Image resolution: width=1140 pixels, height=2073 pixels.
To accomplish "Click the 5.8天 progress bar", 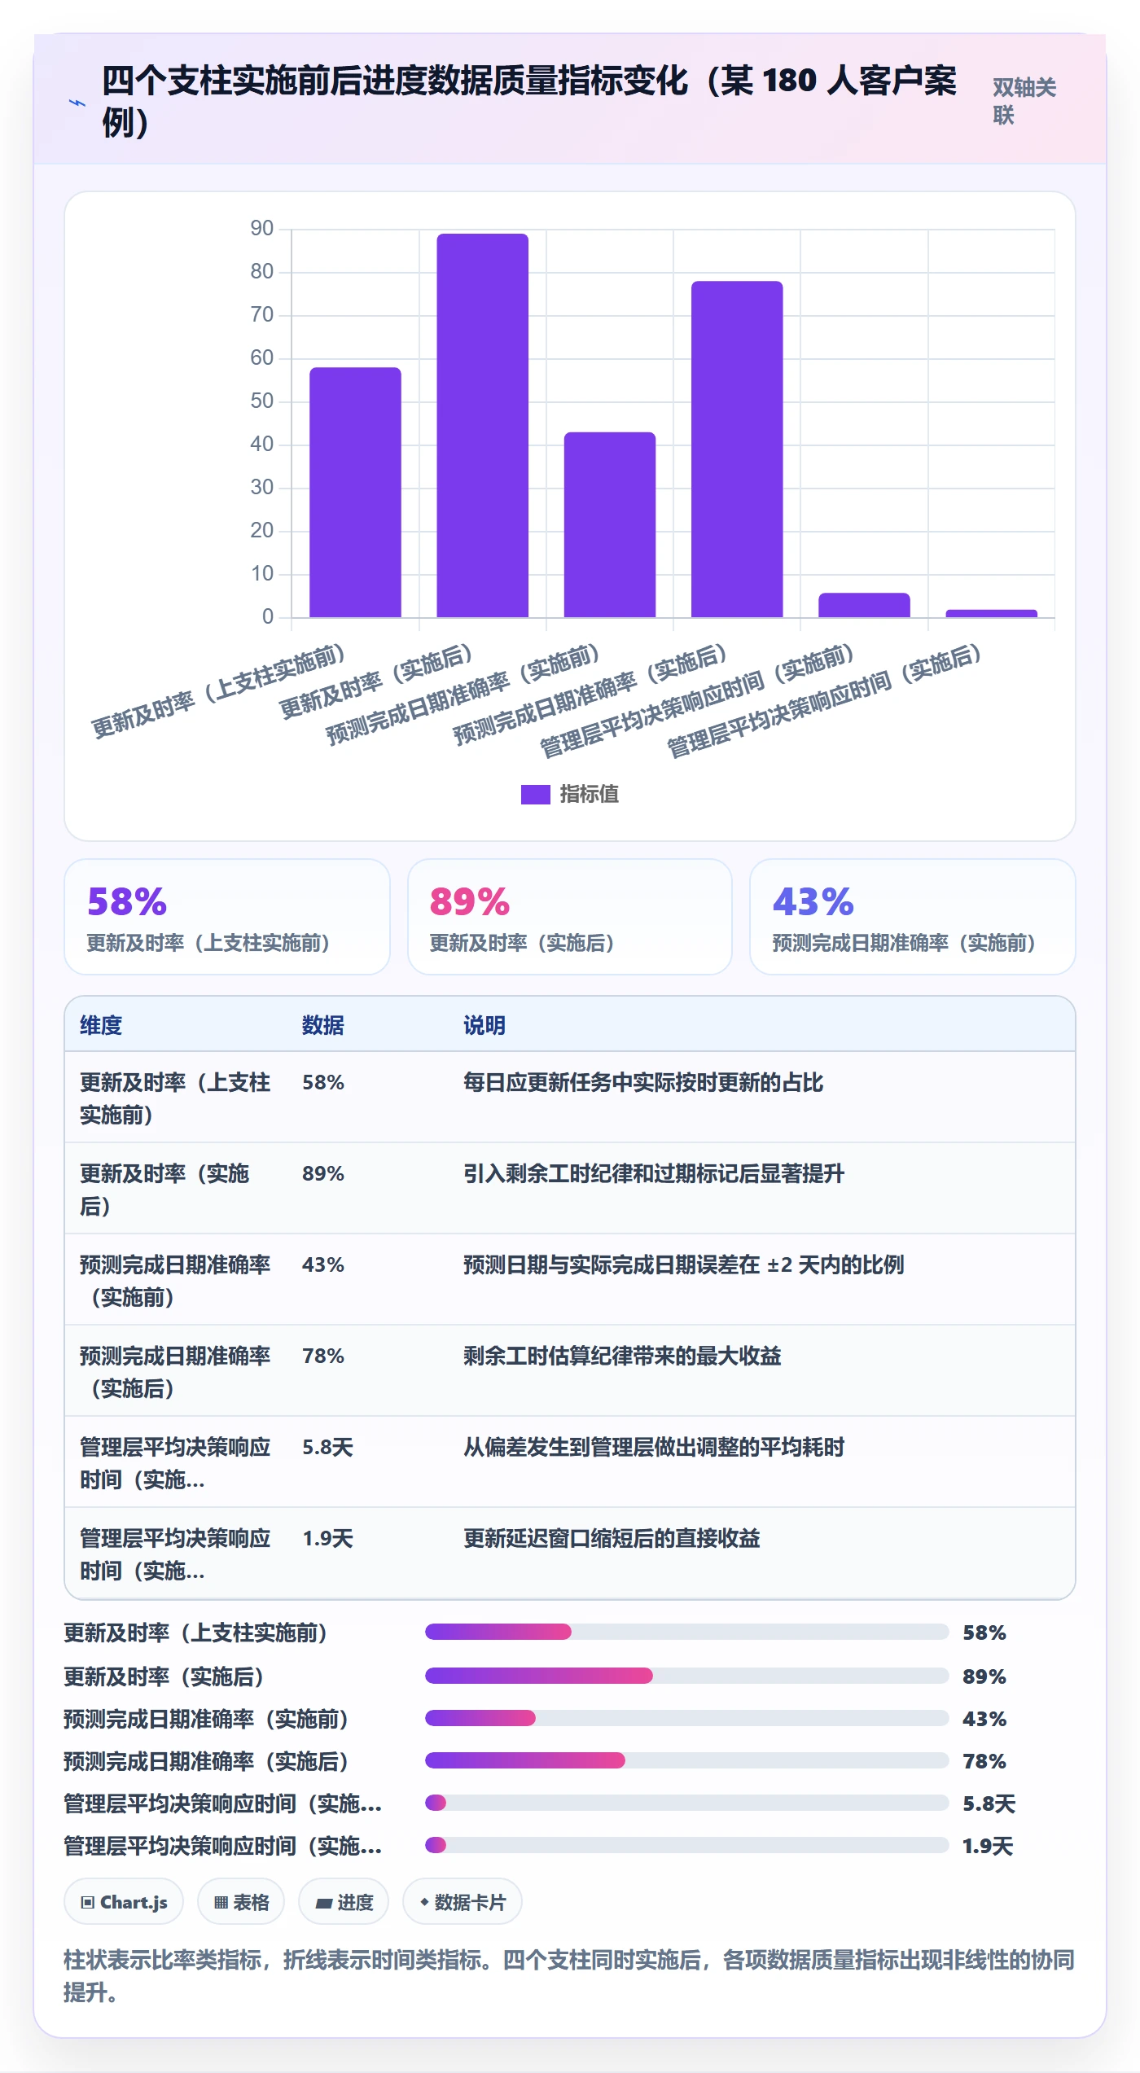I will point(686,1803).
